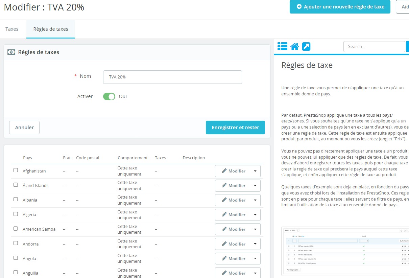Open dropdown arrow for Åland Islands row

255,186
